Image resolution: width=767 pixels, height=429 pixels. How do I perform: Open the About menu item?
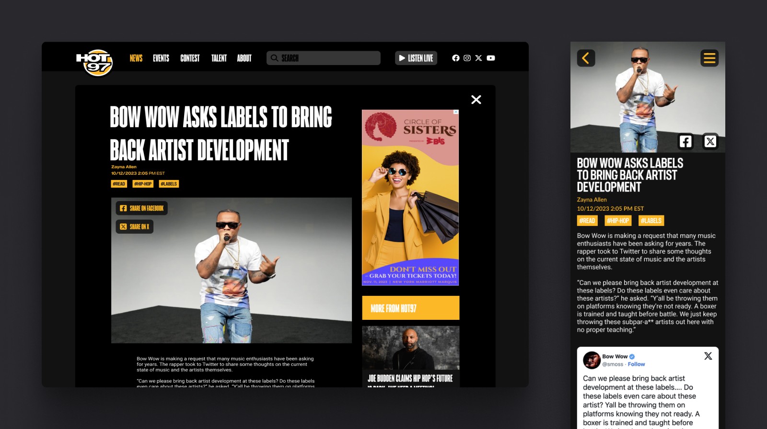[x=244, y=58]
